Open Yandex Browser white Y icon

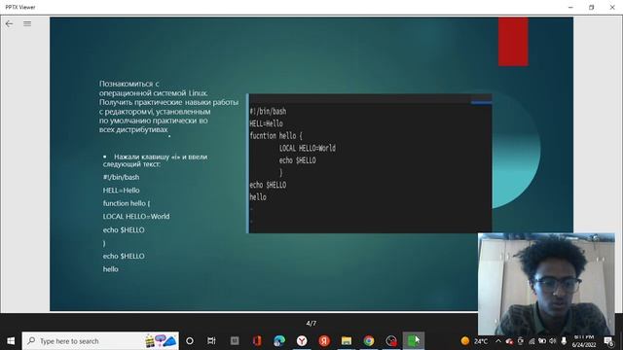(302, 341)
